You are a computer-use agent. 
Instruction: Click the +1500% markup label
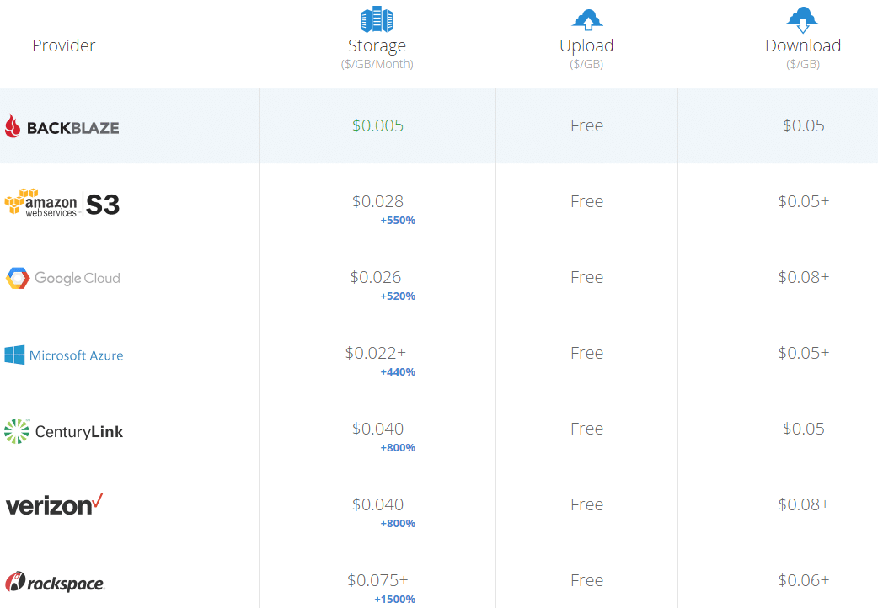coord(395,600)
